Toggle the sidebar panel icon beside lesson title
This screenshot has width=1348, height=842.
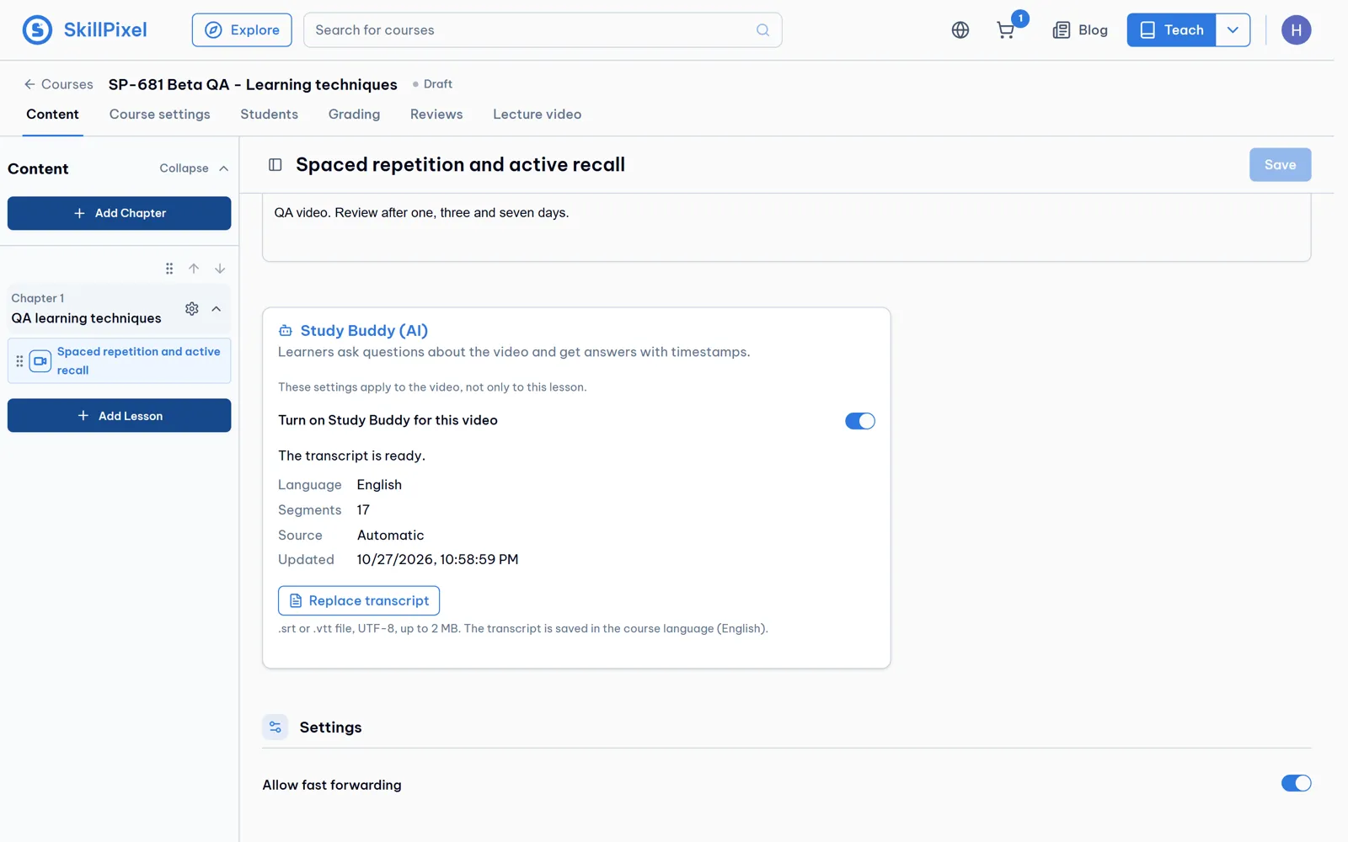275,165
